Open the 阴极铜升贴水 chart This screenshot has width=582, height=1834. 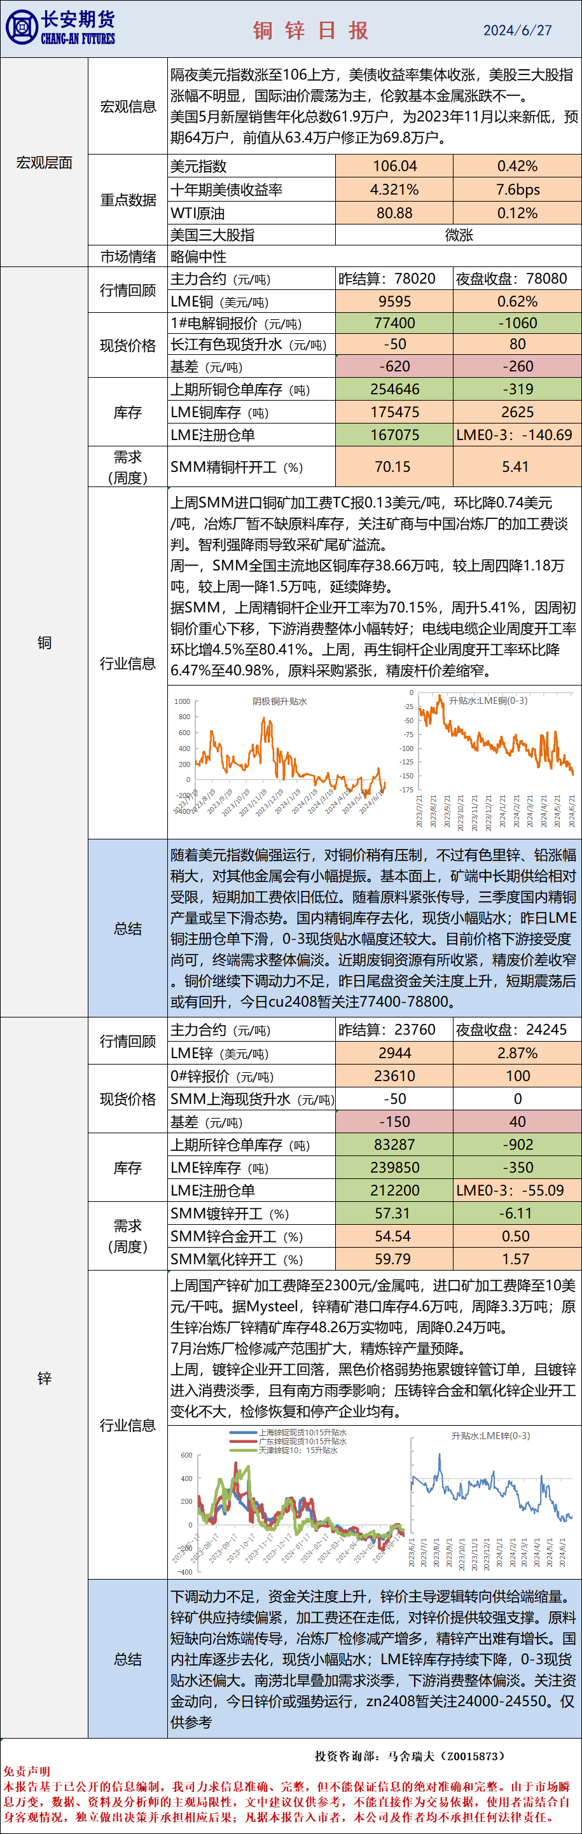coord(279,755)
